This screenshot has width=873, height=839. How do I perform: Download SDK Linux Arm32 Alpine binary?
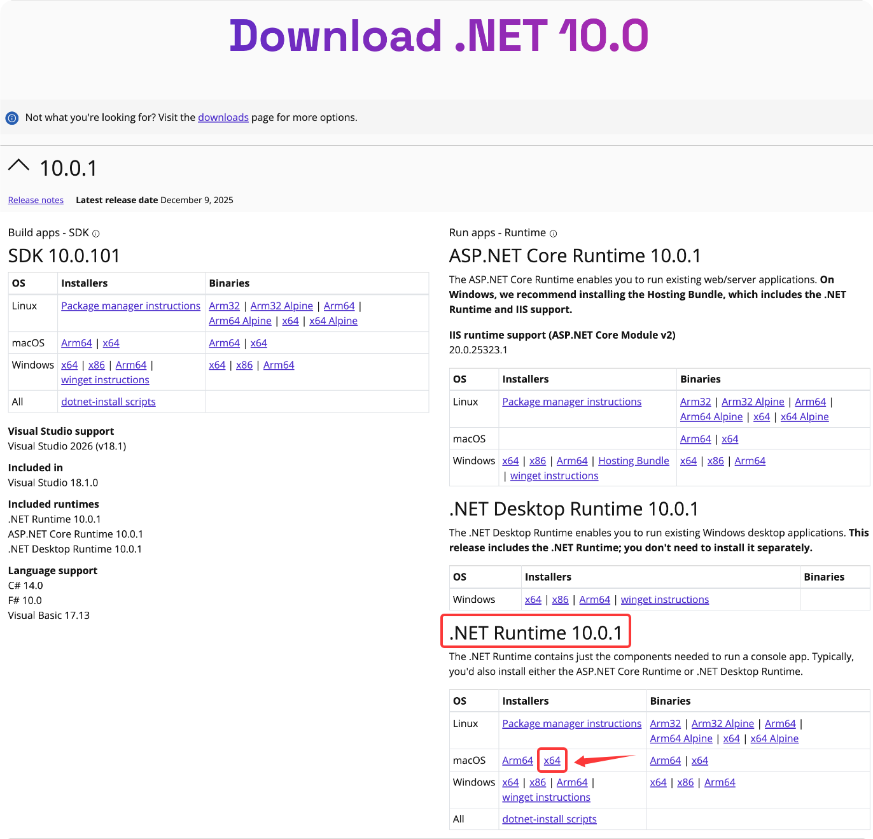[x=282, y=306]
